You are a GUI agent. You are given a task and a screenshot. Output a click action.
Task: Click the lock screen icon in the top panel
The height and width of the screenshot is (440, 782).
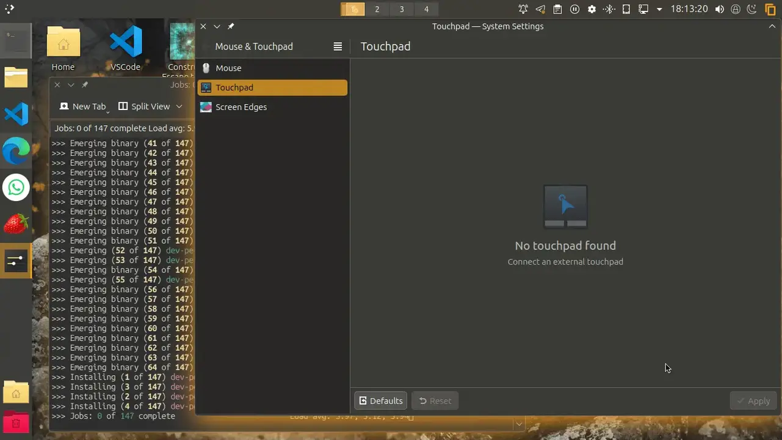736,9
